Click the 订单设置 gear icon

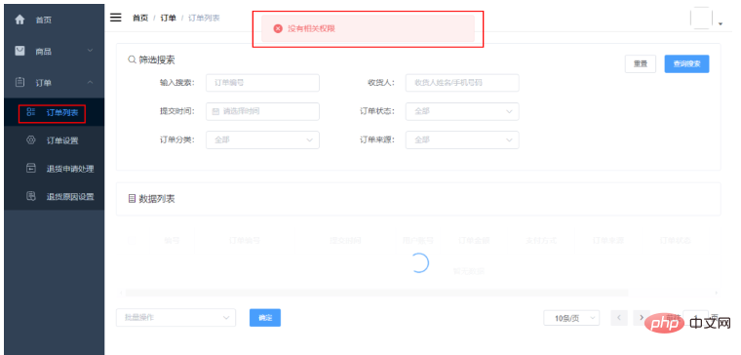pyautogui.click(x=31, y=140)
